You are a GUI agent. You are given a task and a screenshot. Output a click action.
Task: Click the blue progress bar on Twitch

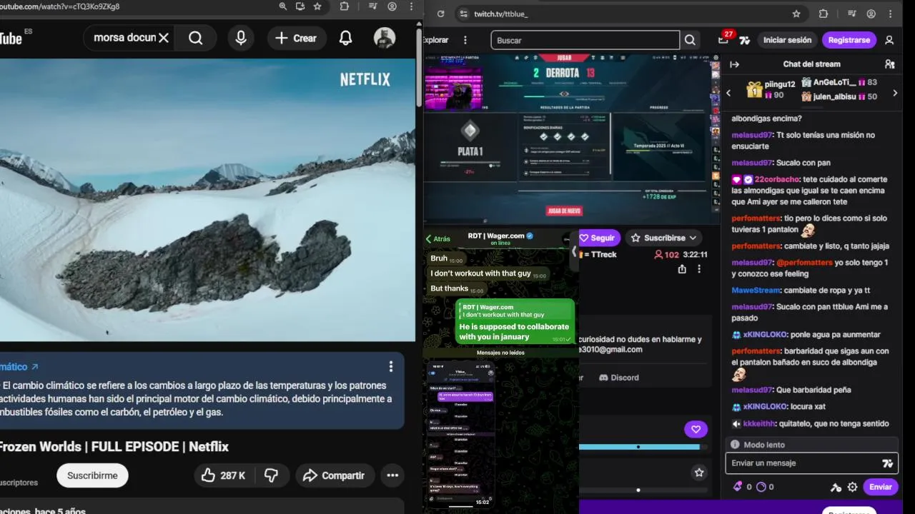pos(639,447)
